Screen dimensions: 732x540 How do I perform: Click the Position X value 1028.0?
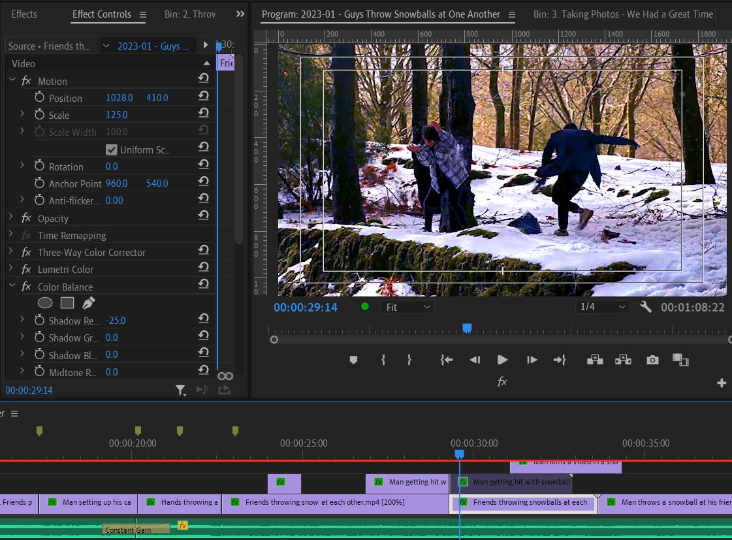pos(119,97)
